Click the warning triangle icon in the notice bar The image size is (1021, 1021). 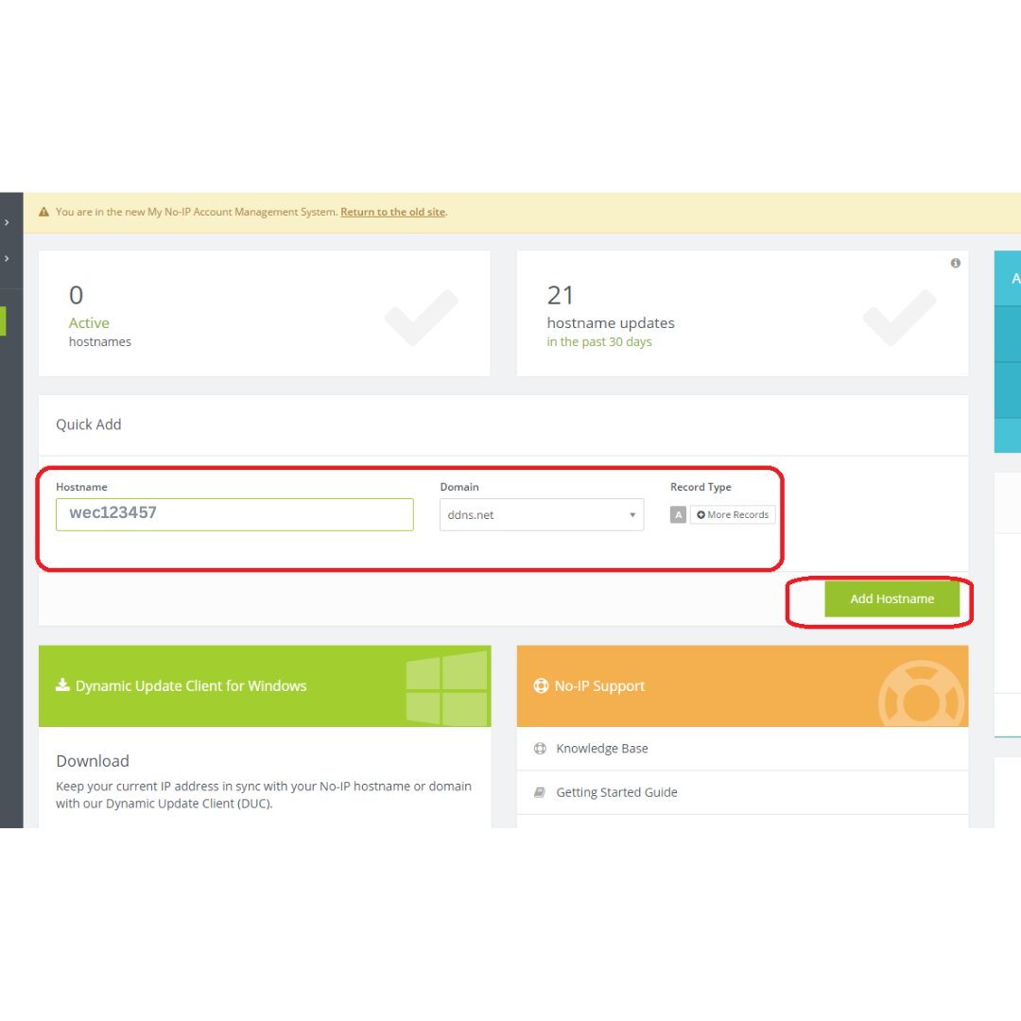point(43,212)
